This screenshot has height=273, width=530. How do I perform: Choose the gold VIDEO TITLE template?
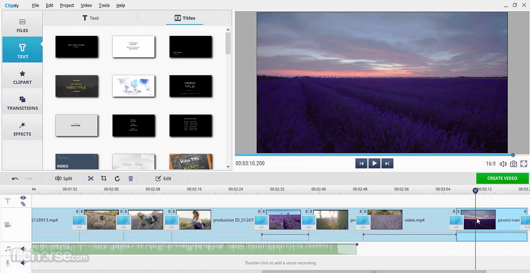coord(77,86)
